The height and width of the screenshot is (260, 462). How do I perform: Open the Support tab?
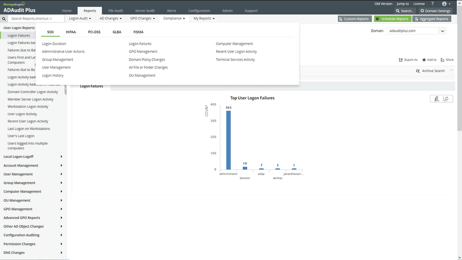point(251,10)
